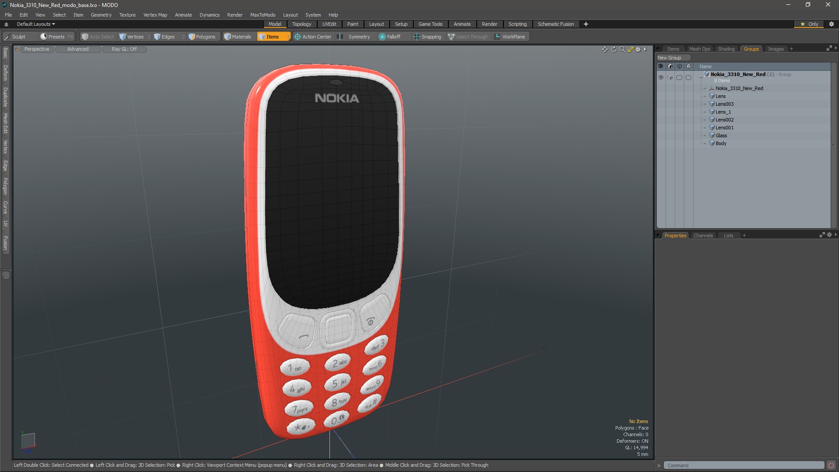Open Default Layouts dropdown

click(x=36, y=24)
